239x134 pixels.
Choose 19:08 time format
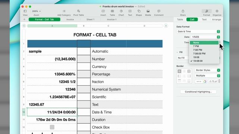tap(204, 57)
